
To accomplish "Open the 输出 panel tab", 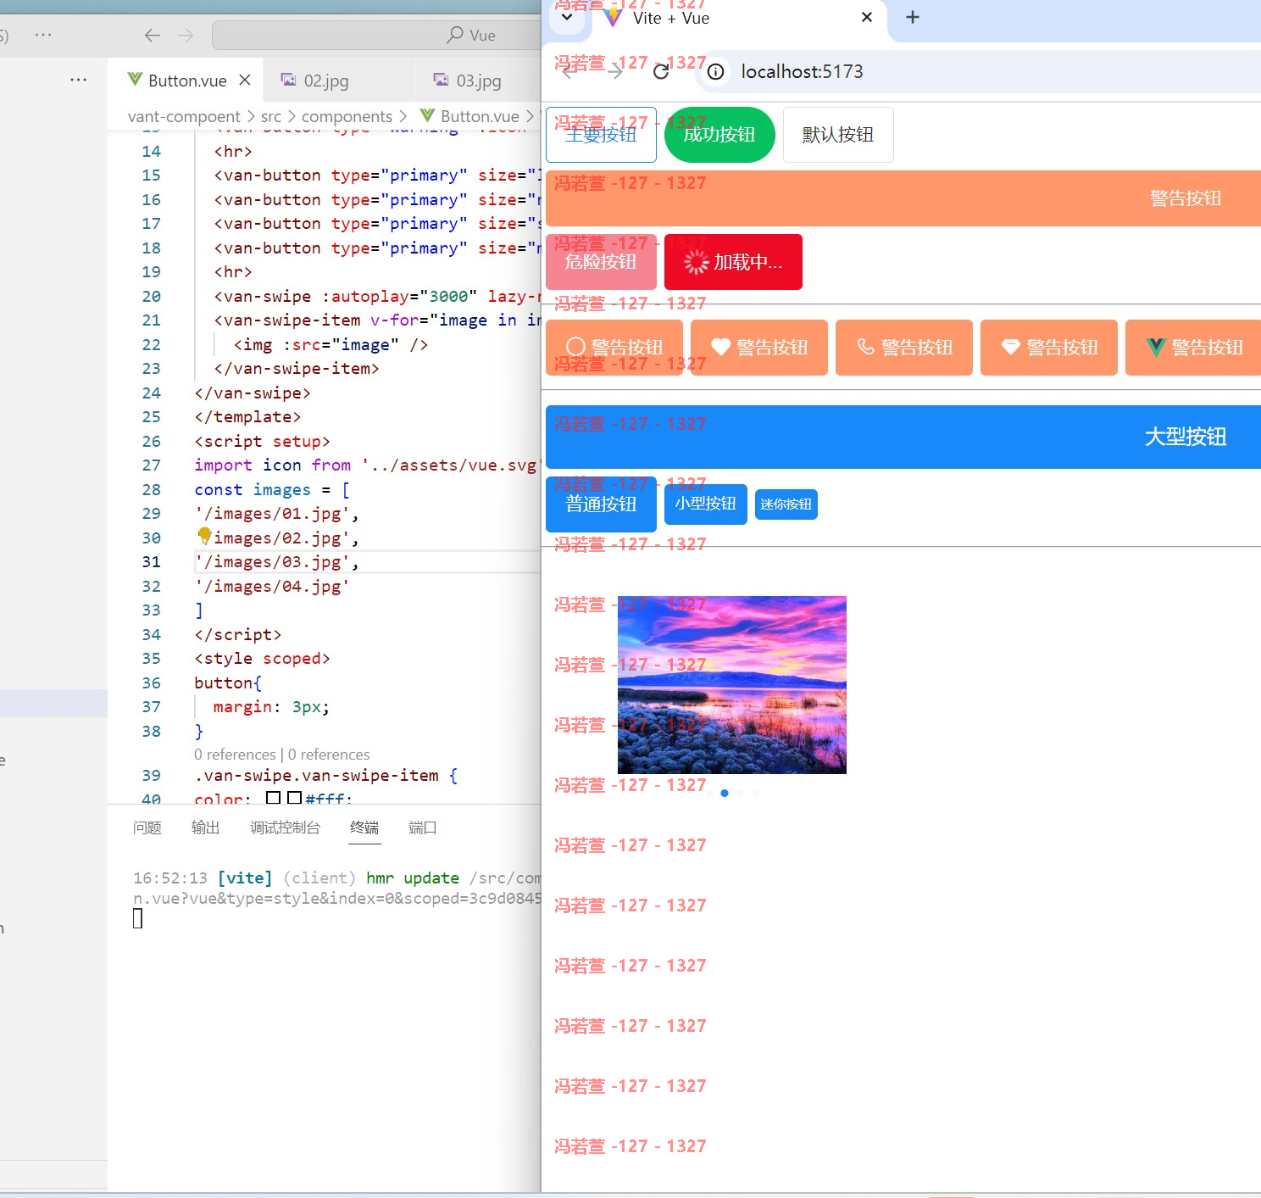I will click(206, 827).
